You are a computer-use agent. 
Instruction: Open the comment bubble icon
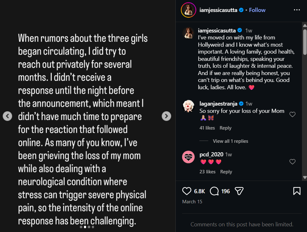coord(215,191)
